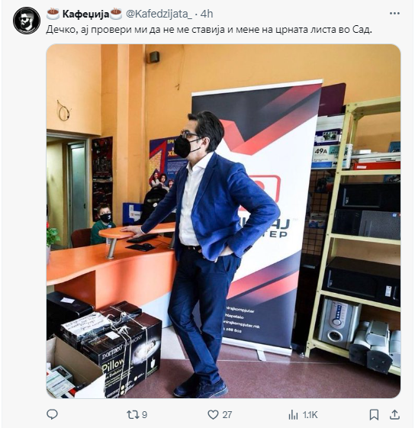Viewport: 415px width, 428px height.
Task: Click the reply speech bubble icon
Action: click(x=52, y=414)
